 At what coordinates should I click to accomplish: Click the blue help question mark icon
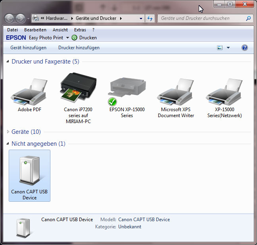click(x=245, y=48)
